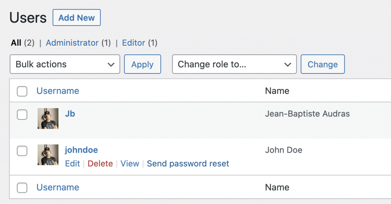Open the Jb avatar thumbnail
Viewport: 391px width, 204px height.
(48, 118)
